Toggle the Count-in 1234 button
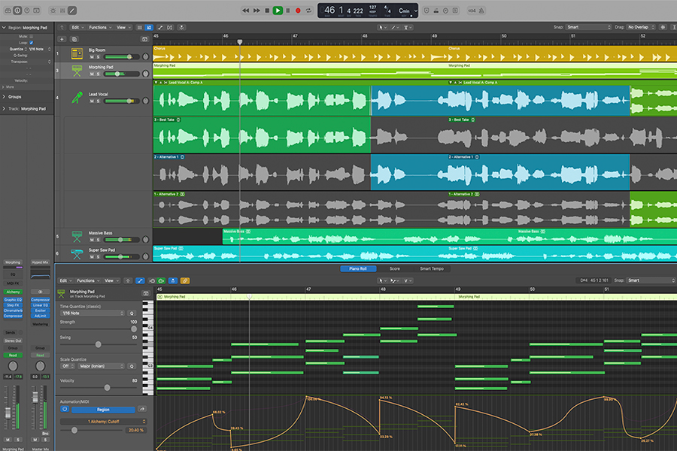 click(x=472, y=11)
